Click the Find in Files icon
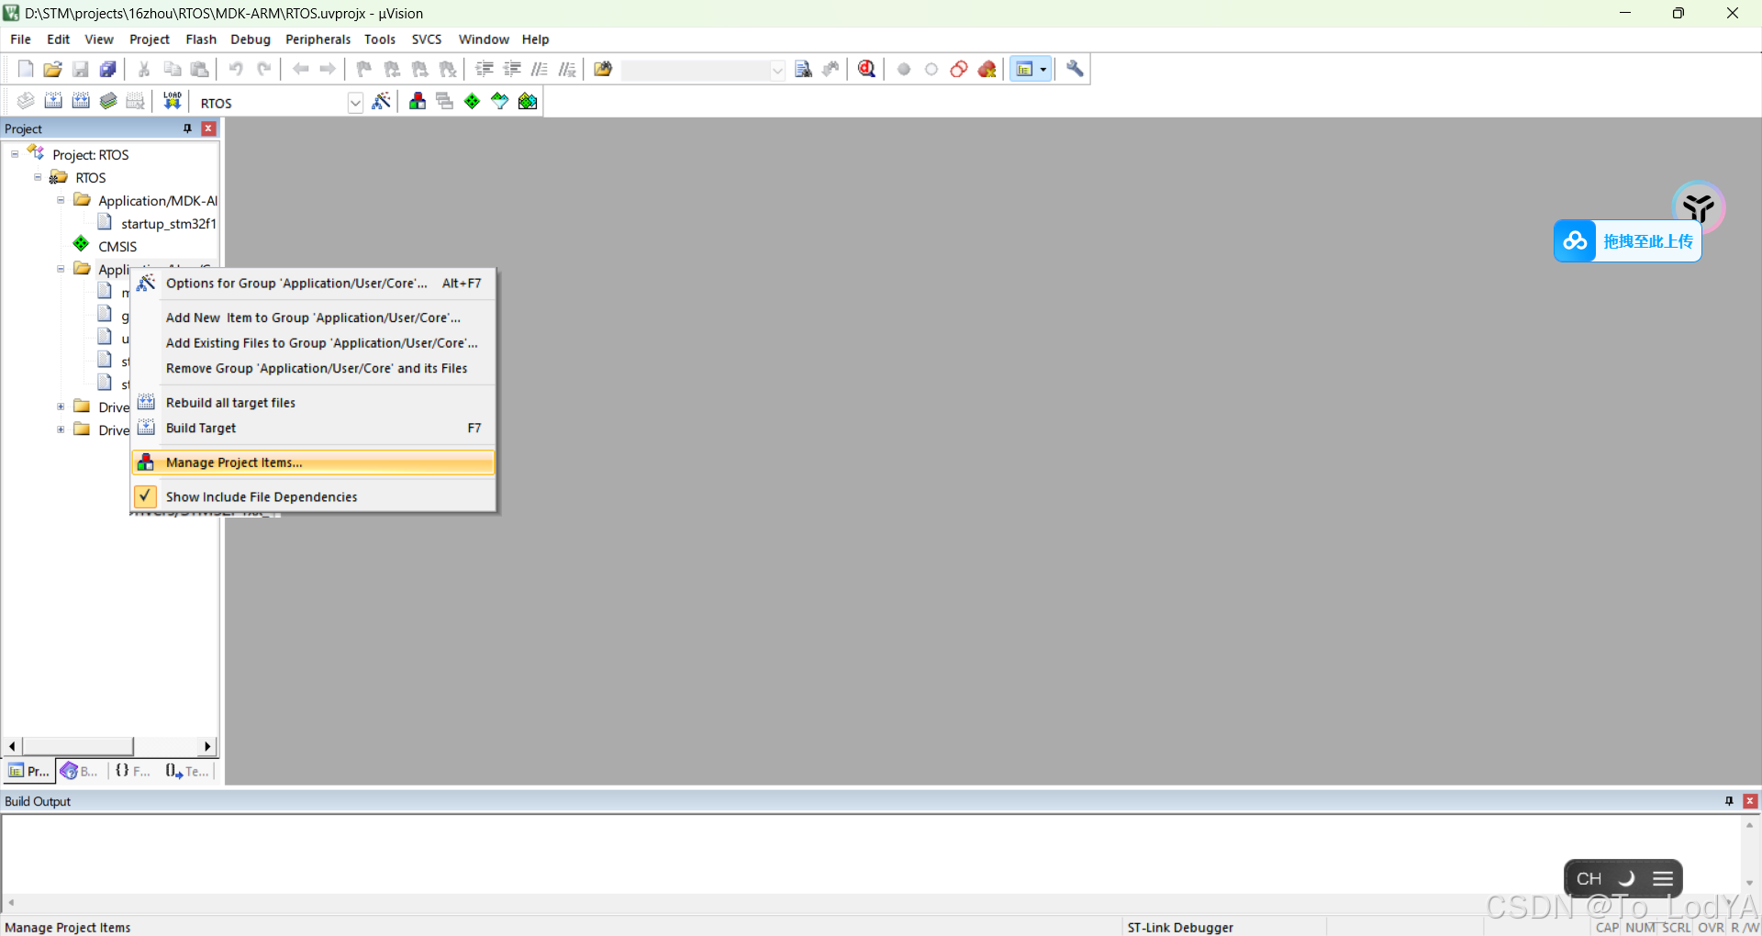The height and width of the screenshot is (936, 1762). (x=603, y=69)
